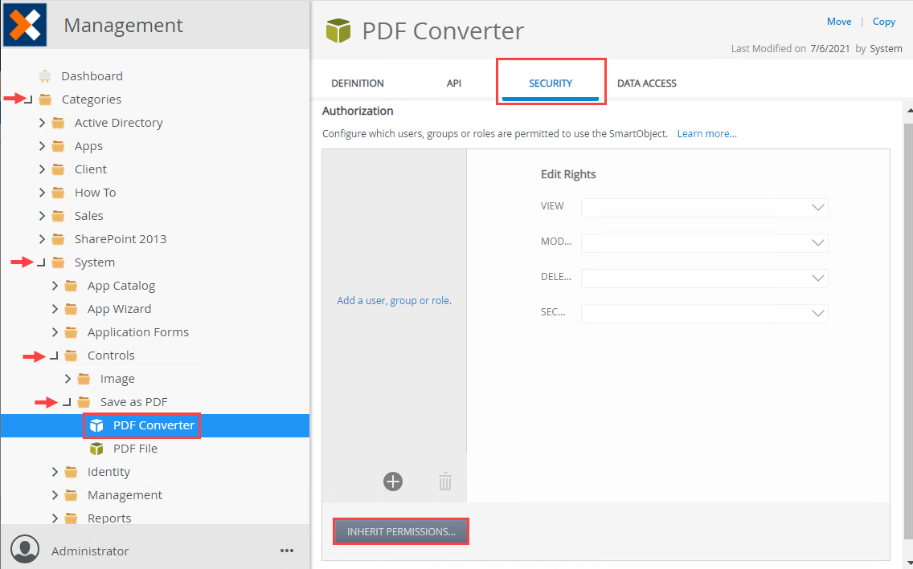Expand the Client node
This screenshot has height=569, width=913.
click(41, 169)
